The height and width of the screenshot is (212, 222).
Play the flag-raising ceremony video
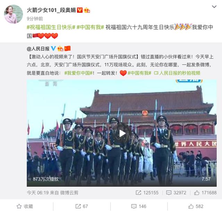coord(122,133)
